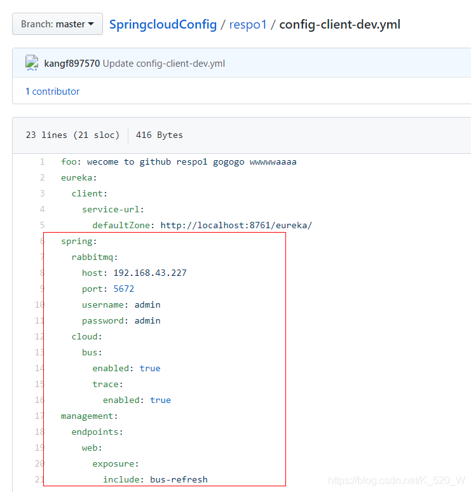
Task: Click the 'trace:' key
Action: tap(107, 385)
